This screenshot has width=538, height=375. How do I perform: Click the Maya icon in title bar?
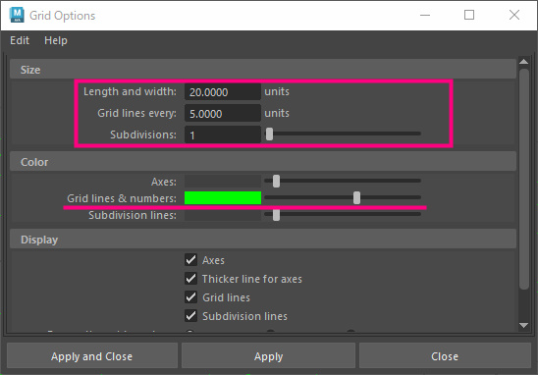[x=17, y=15]
